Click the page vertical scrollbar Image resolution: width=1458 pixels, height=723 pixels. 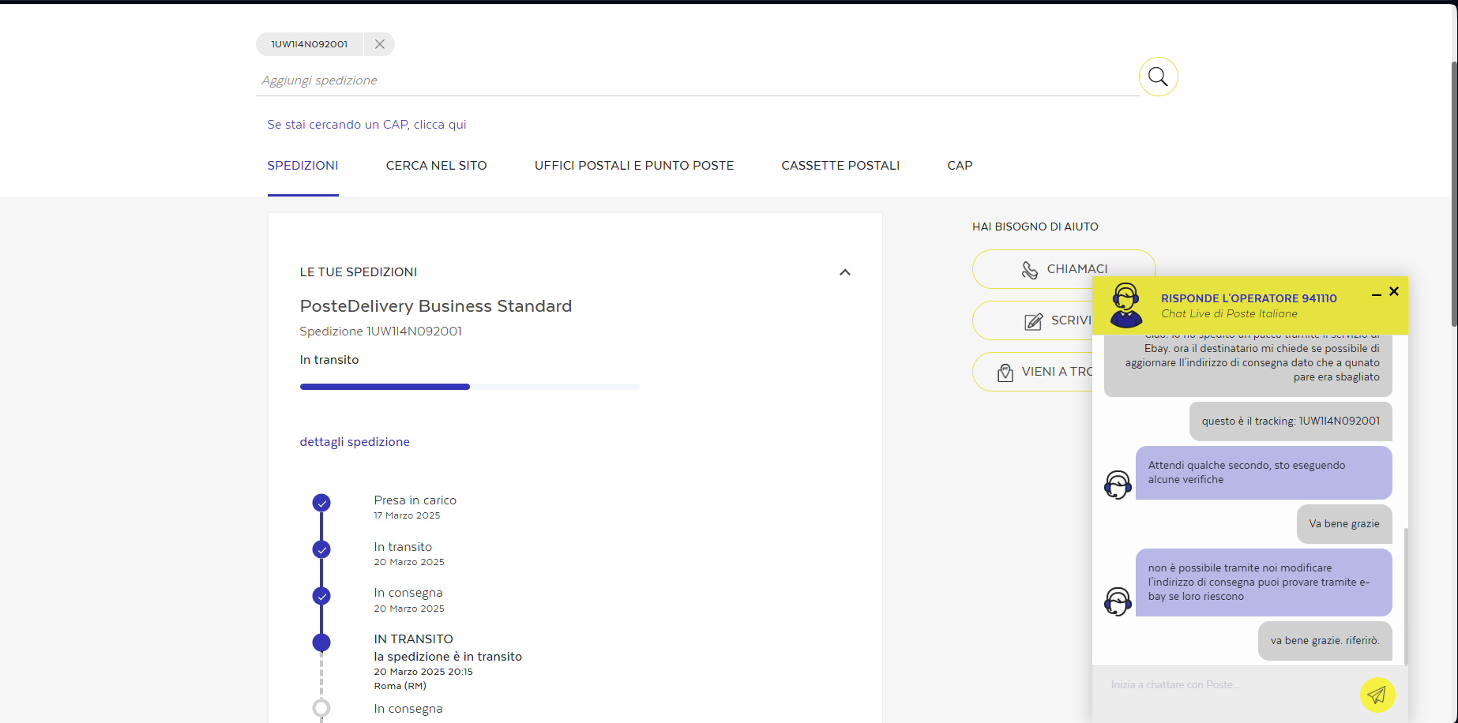pos(1454,193)
